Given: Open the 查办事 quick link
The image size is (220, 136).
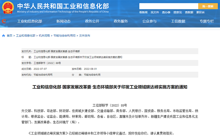Looking at the screenshot, I should (166, 12).
